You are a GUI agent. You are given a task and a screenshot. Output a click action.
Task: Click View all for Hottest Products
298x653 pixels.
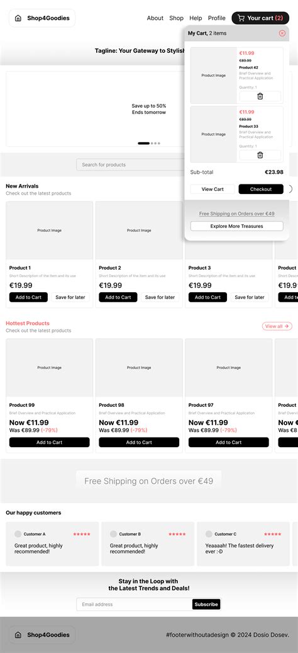(277, 326)
